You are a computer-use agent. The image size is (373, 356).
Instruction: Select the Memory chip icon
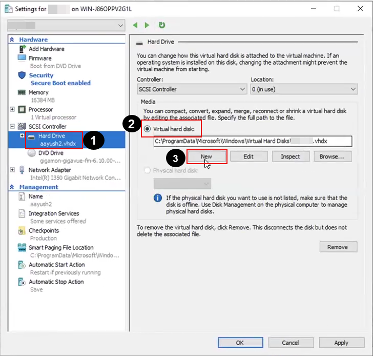(22, 93)
